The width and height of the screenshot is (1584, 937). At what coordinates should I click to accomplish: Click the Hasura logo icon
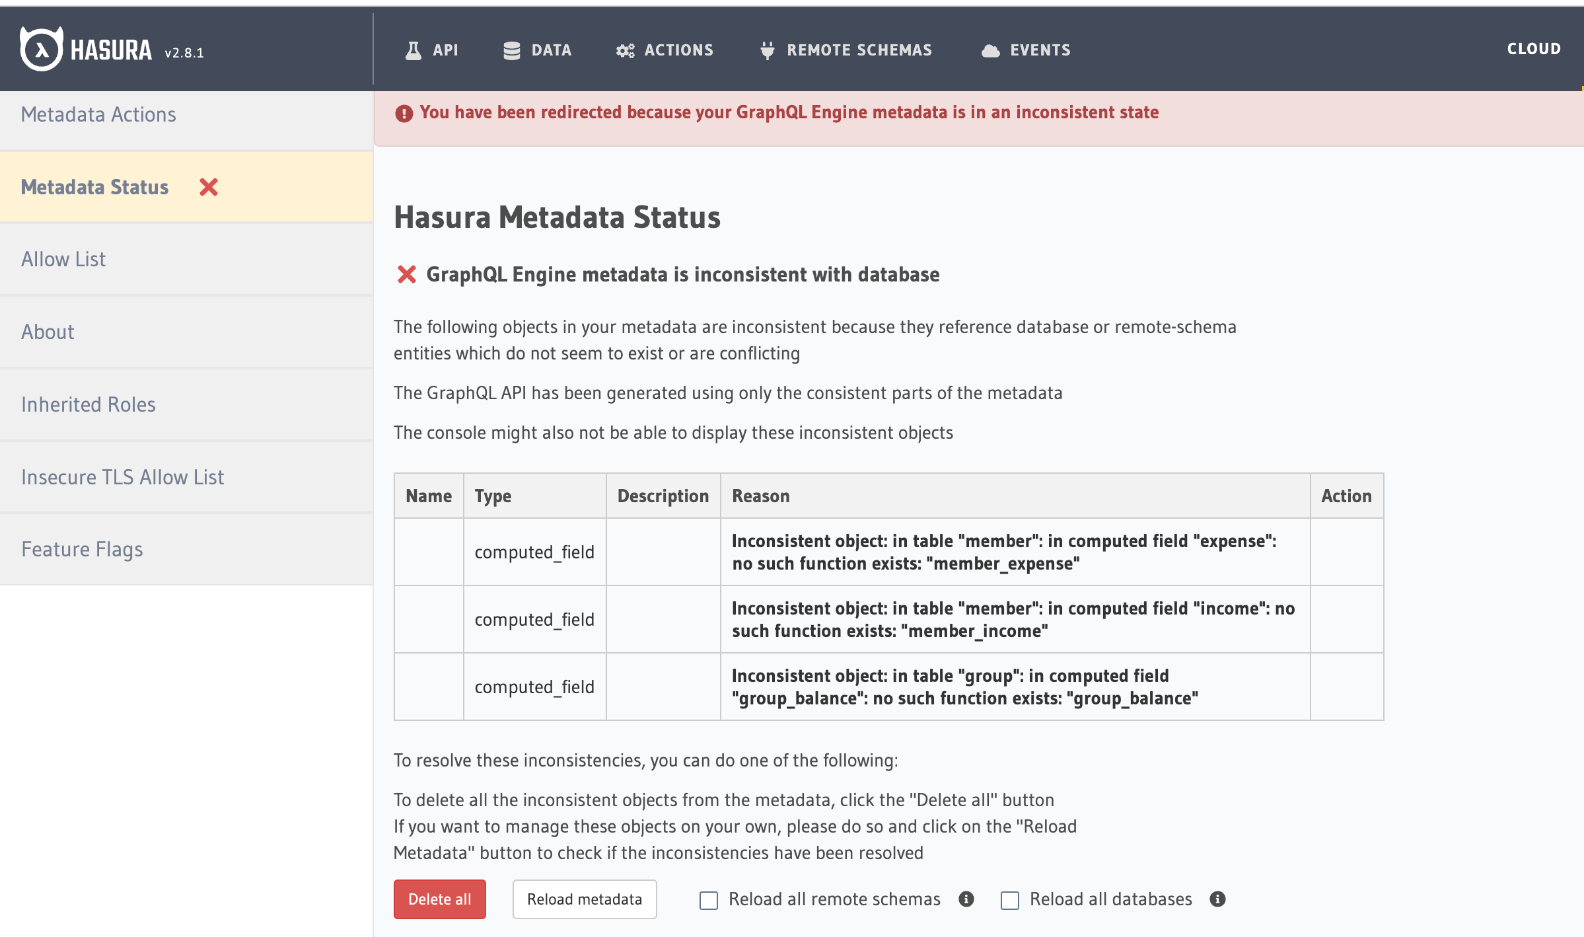tap(41, 49)
